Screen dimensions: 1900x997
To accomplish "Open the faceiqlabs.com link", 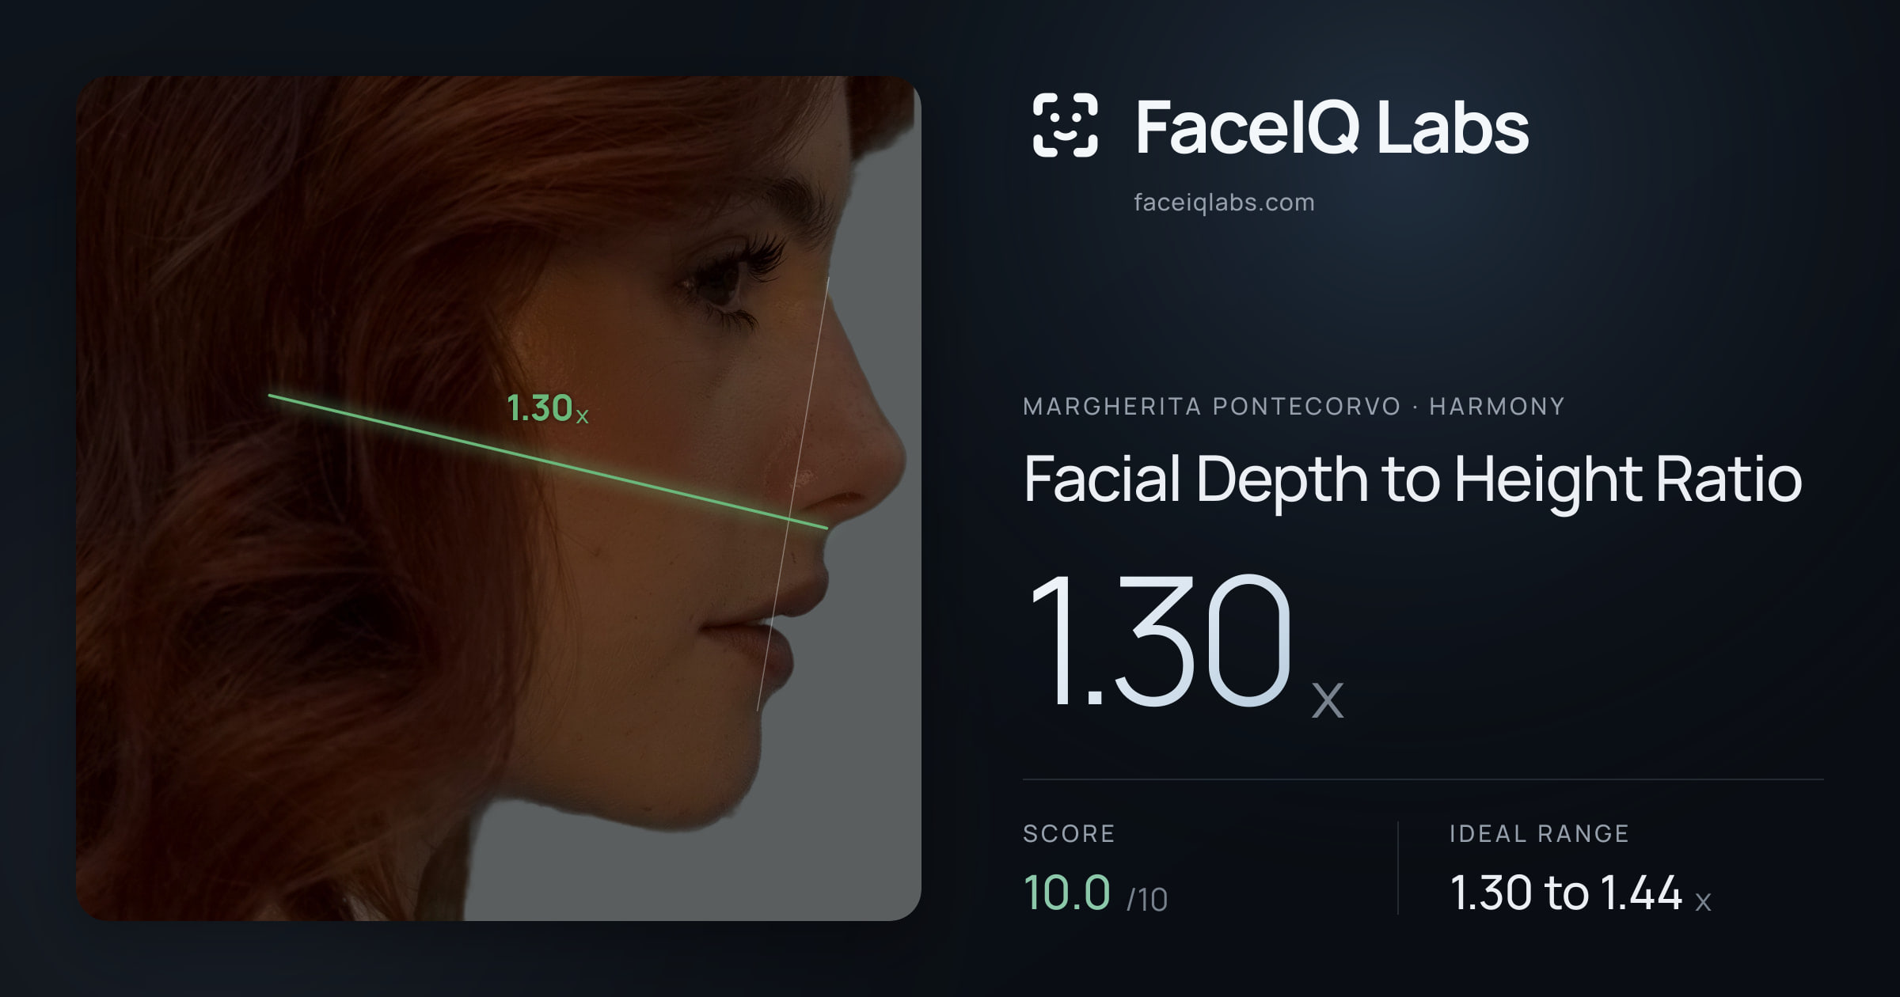I will (1224, 203).
